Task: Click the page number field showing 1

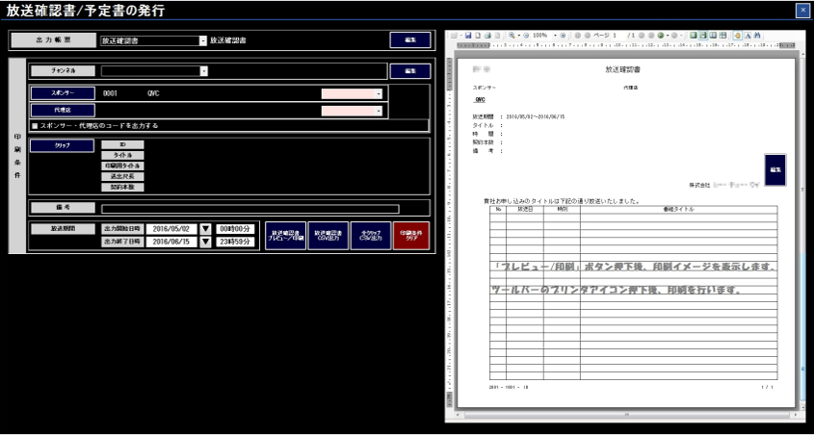Action: [618, 36]
